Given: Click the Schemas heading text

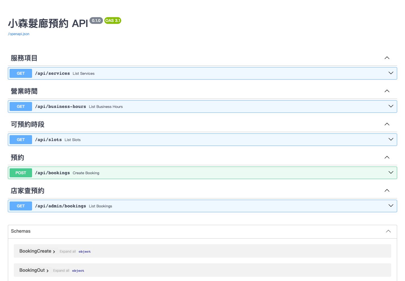Looking at the screenshot, I should [21, 231].
